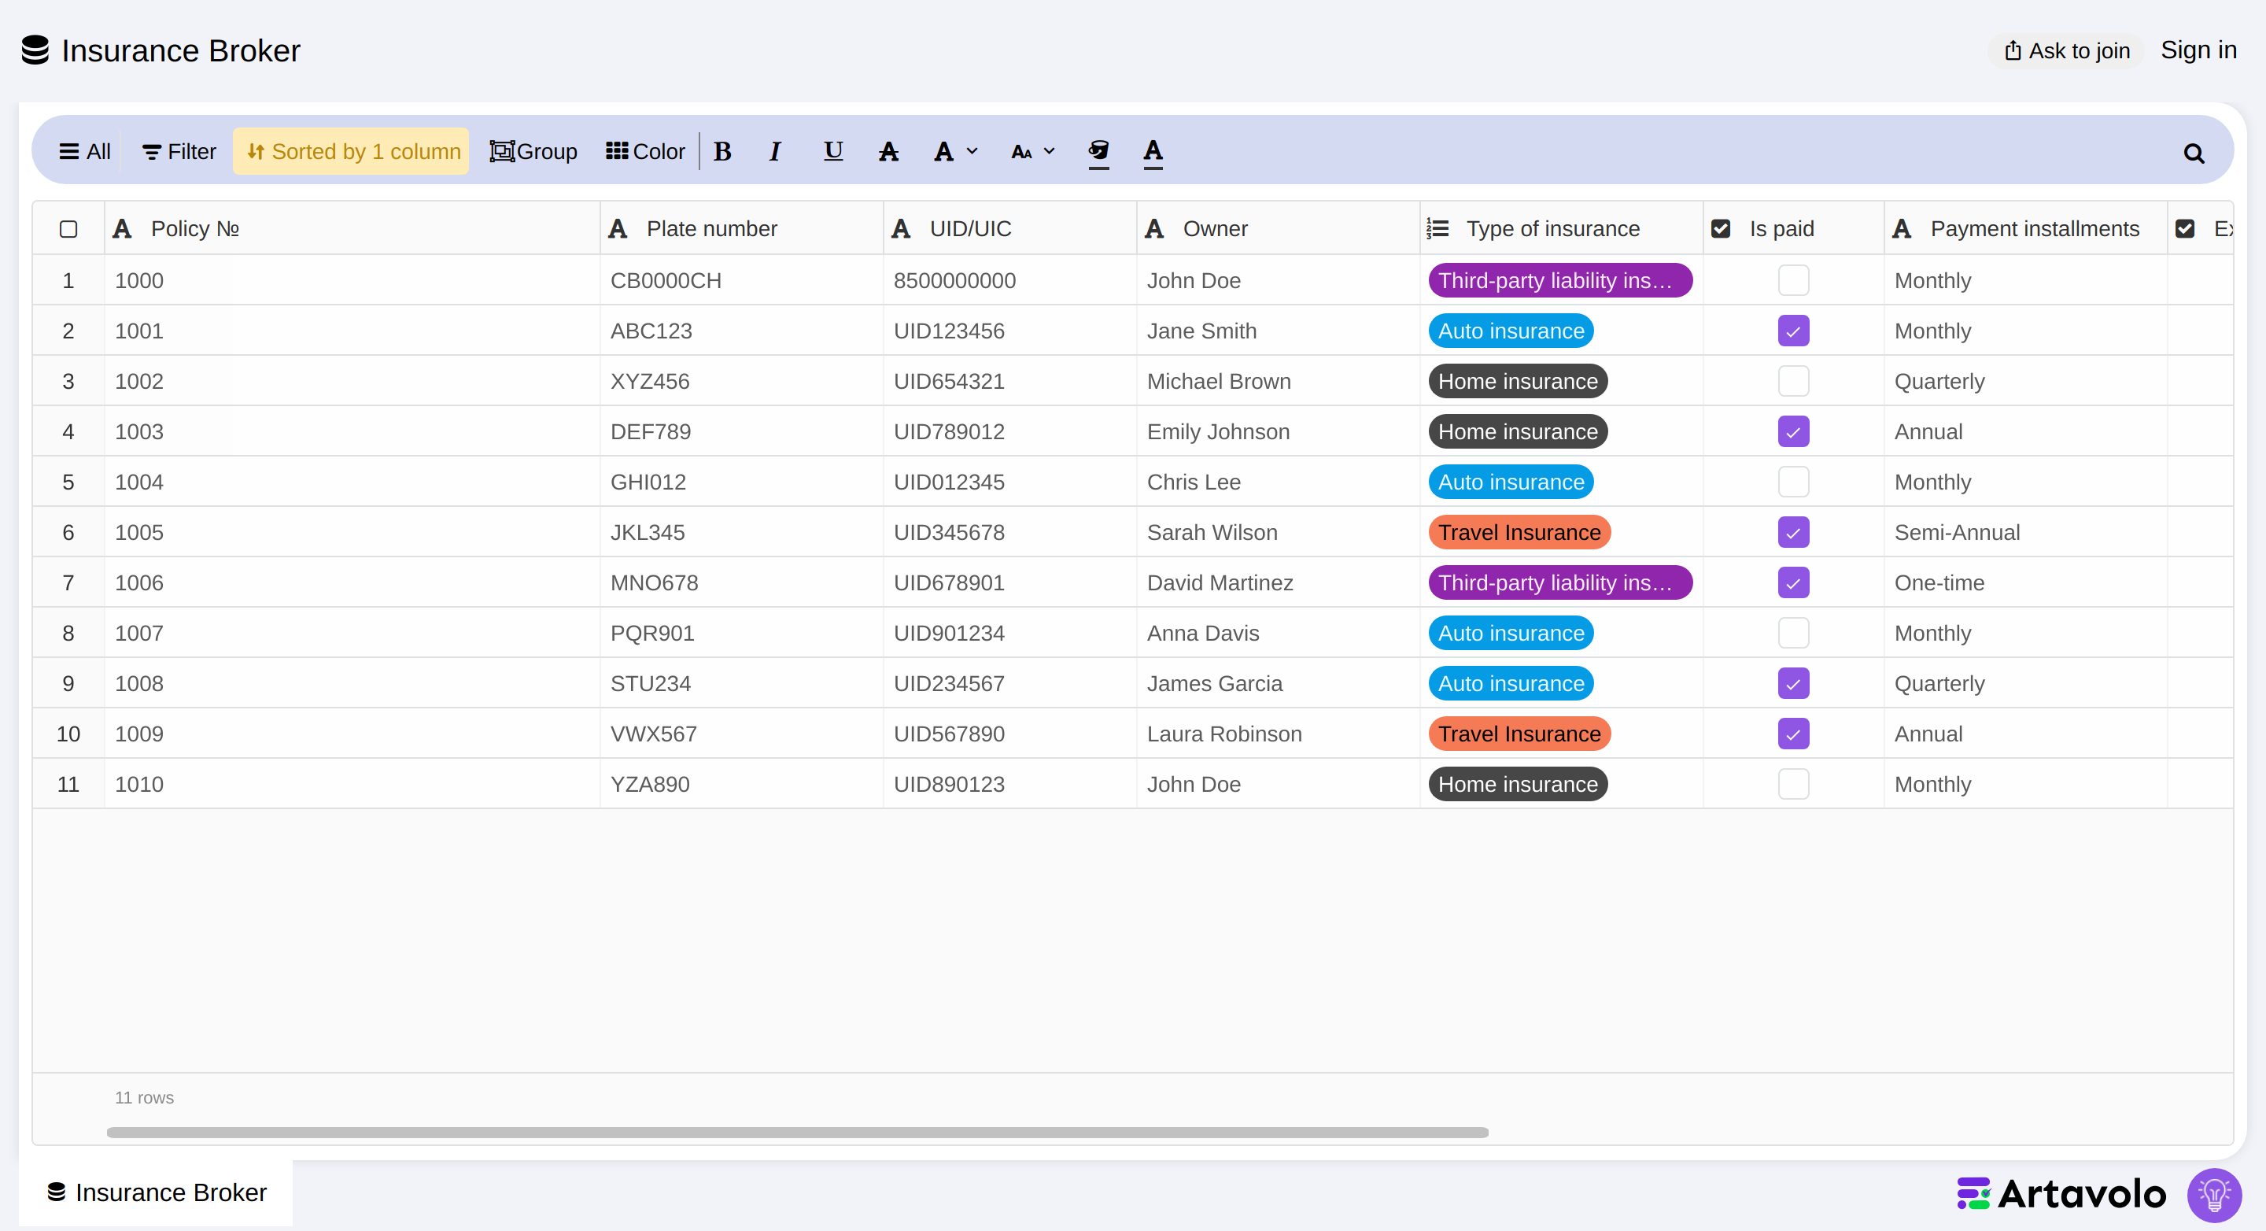
Task: Uncheck Is paid for David Martinez
Action: tap(1793, 582)
